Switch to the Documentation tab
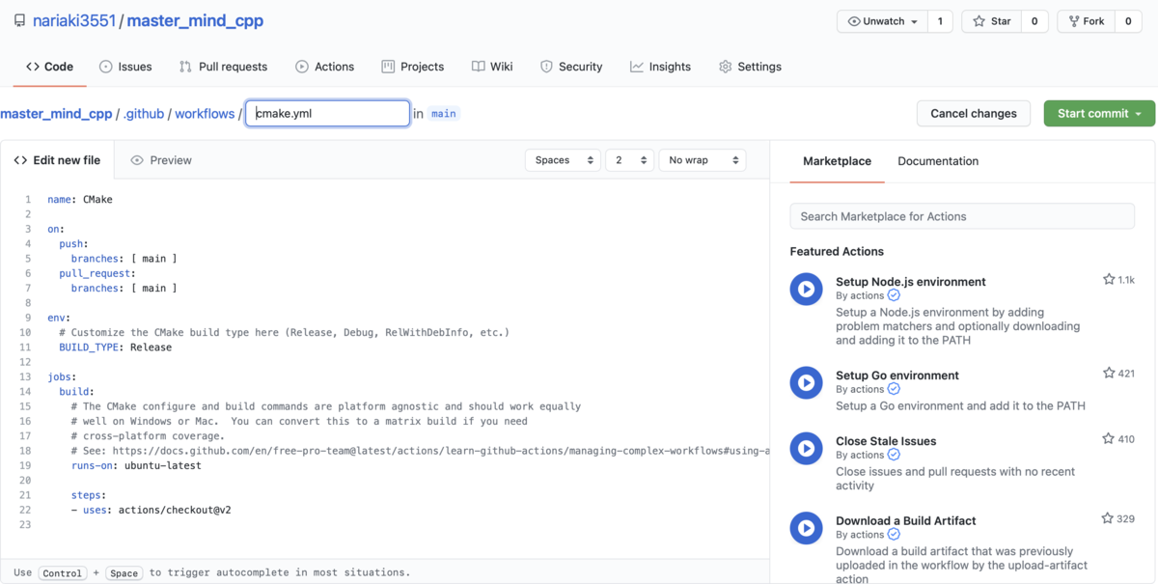Viewport: 1158px width, 584px height. coord(938,161)
